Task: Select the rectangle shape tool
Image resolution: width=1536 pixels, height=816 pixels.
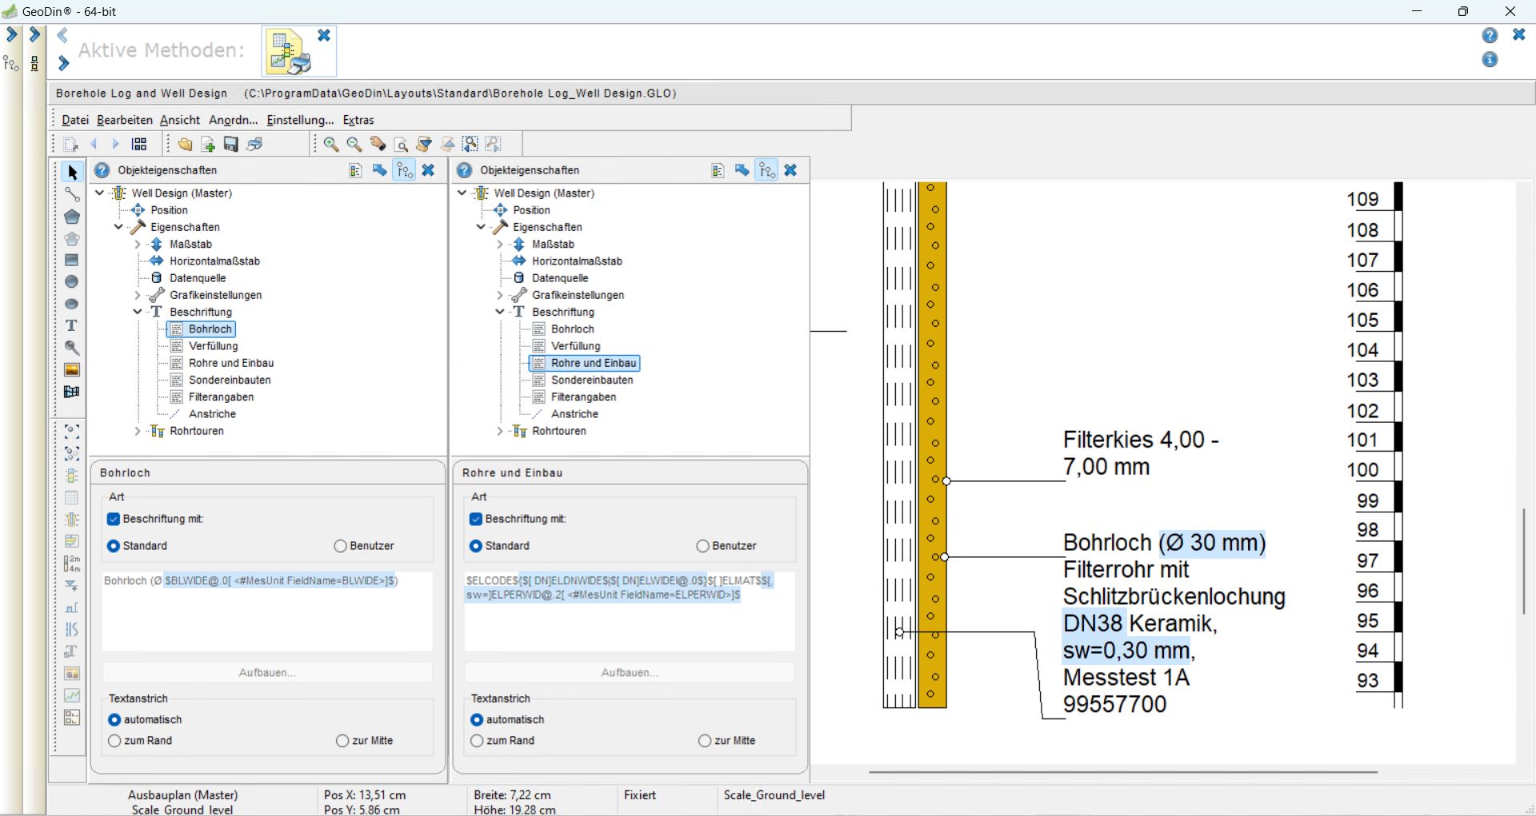Action: [x=72, y=260]
